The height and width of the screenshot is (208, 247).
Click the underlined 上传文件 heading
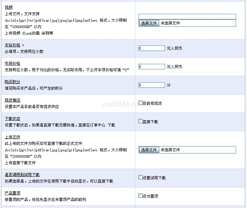click(x=13, y=137)
